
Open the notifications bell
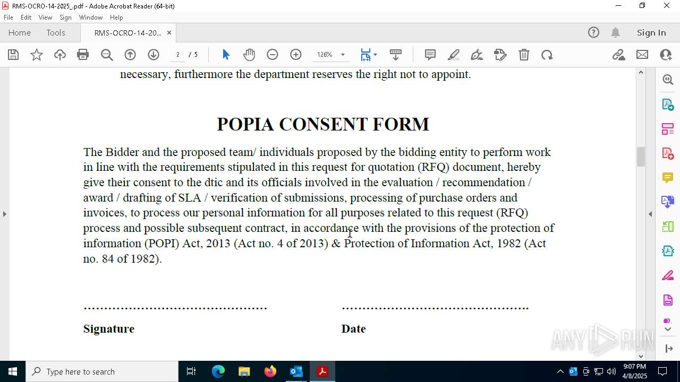(x=615, y=32)
